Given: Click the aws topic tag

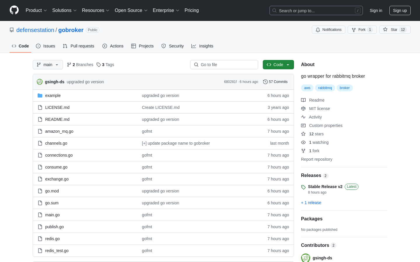Looking at the screenshot, I should (307, 88).
